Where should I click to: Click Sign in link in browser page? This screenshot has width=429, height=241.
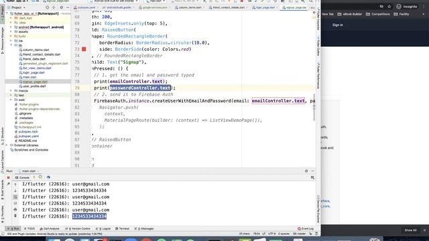click(337, 25)
